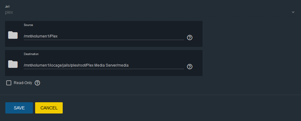The height and width of the screenshot is (121, 301).
Task: Show help for the Read-Only option
Action: point(37,83)
